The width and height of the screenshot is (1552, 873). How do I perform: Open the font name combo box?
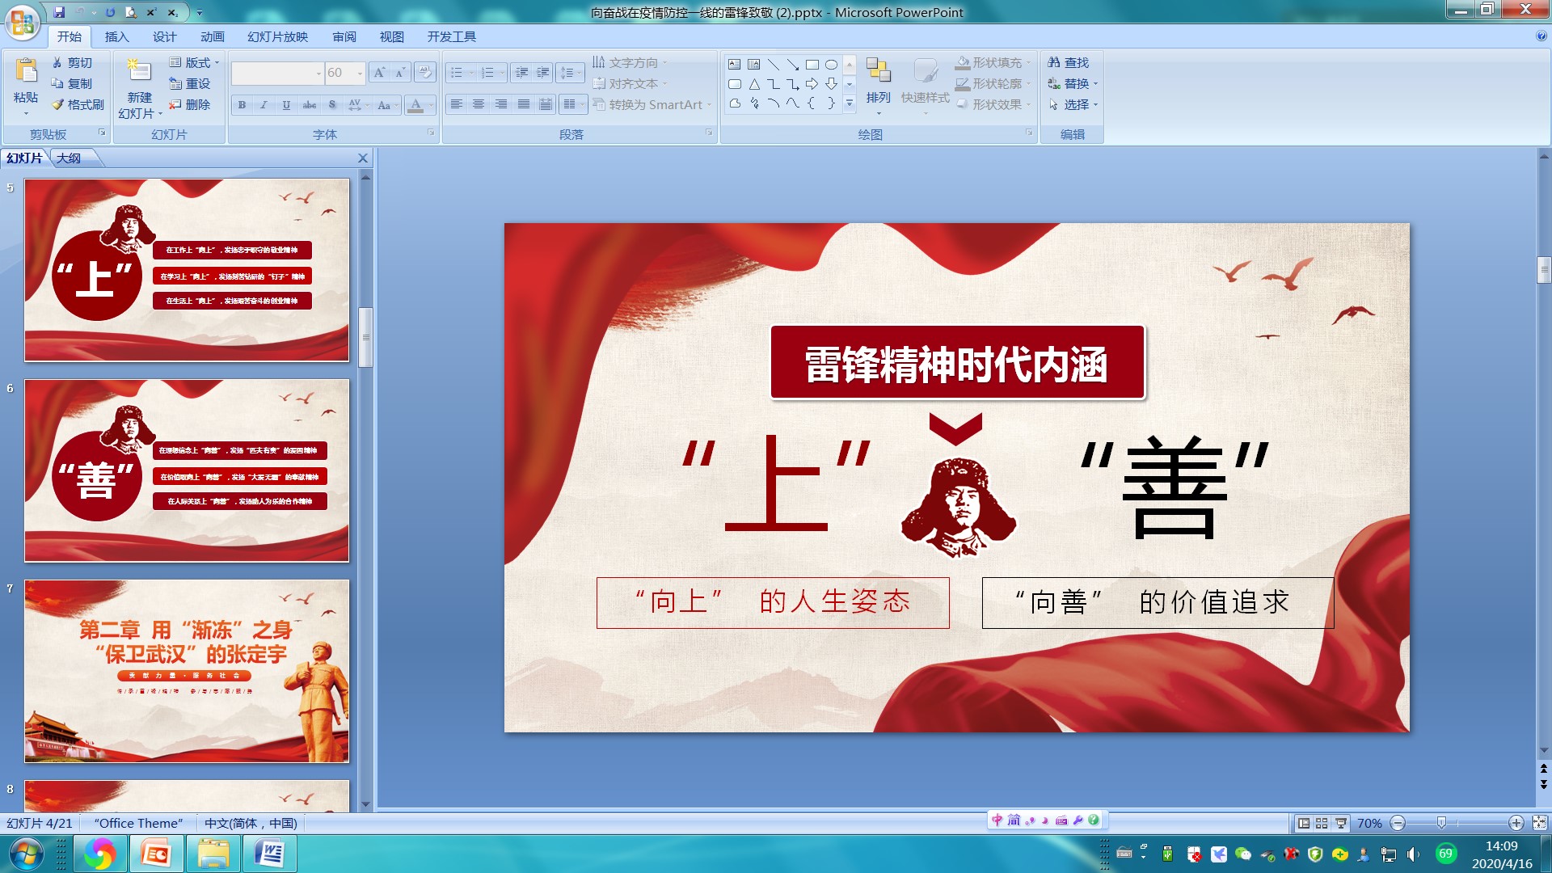[277, 73]
